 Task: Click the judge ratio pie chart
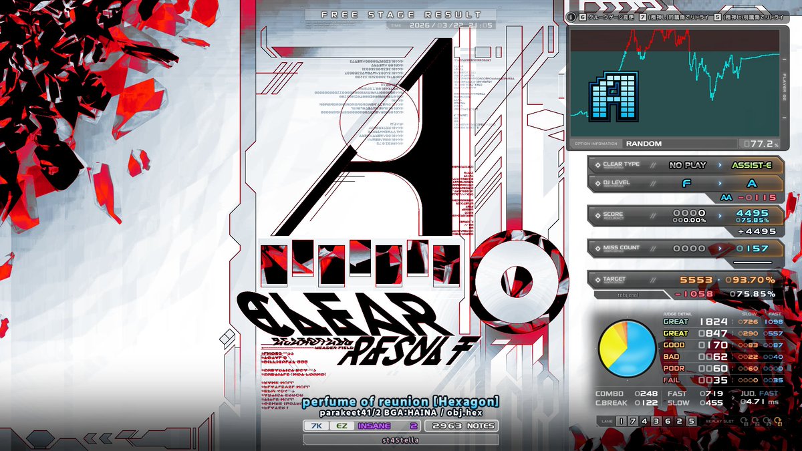(627, 349)
